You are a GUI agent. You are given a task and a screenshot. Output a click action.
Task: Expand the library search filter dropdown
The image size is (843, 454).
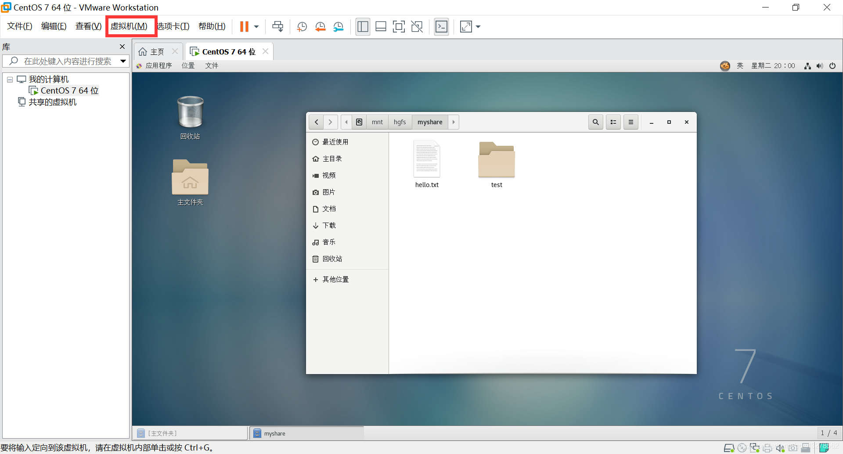(123, 61)
